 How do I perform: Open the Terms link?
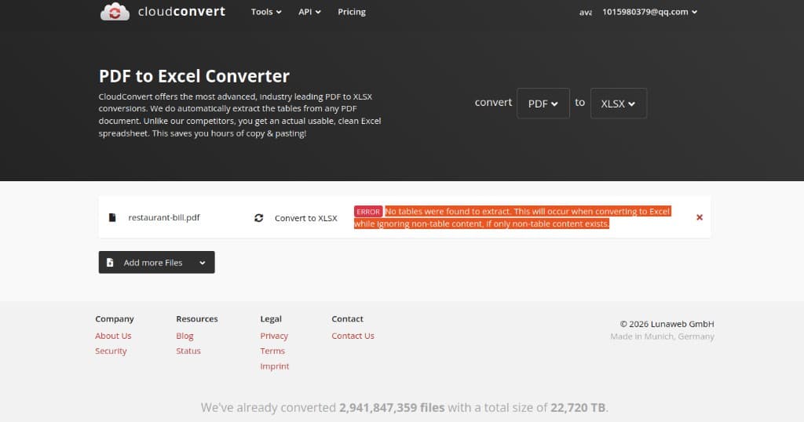(x=272, y=351)
